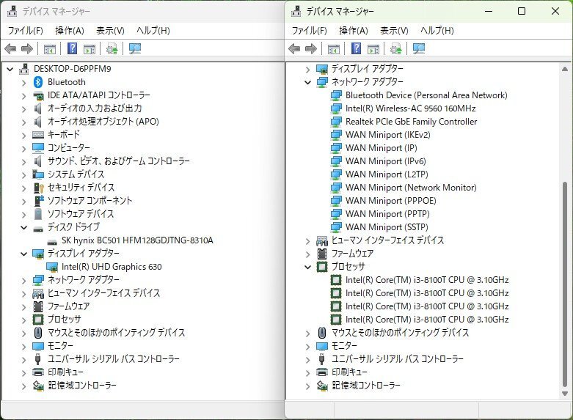Select the Bluetooth category icon

point(38,82)
